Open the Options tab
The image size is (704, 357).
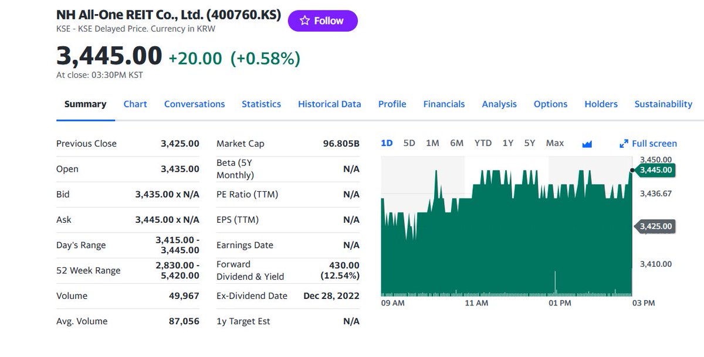click(x=550, y=104)
